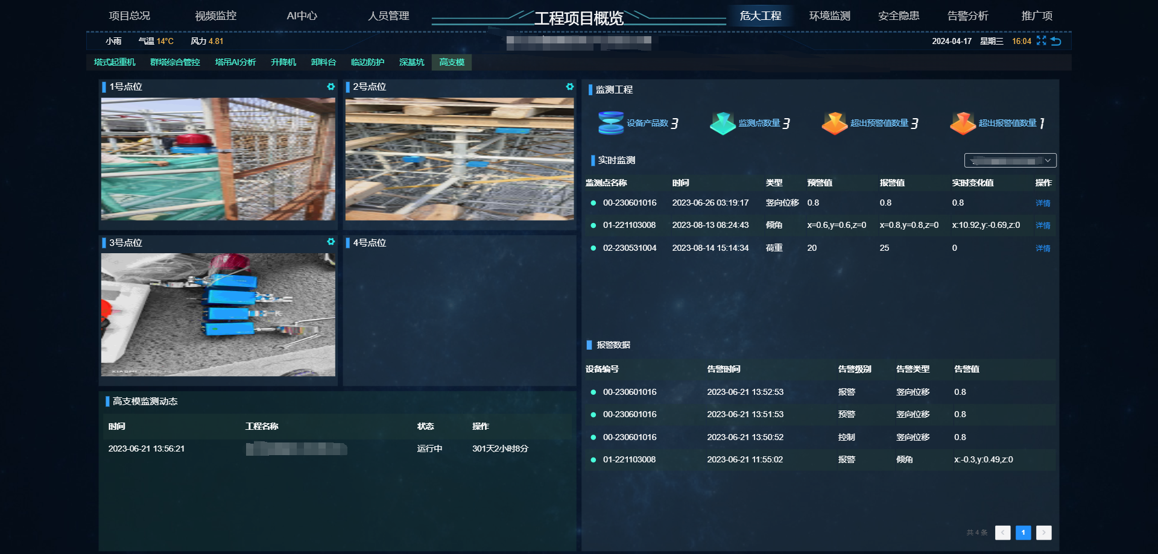Screen dimensions: 1158x554
Task: Open the 3号点位 sensor photo
Action: point(218,315)
